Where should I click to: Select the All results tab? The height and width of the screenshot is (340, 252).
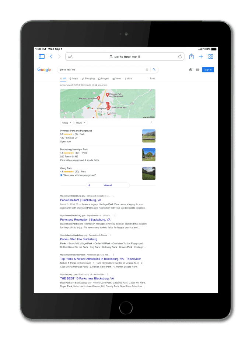(x=63, y=79)
